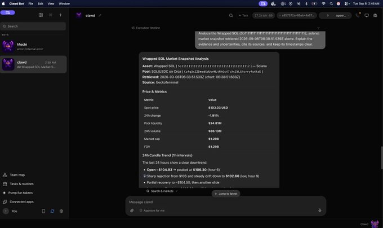383x228 pixels.
Task: Focus the Message clawd input box
Action: point(226,202)
